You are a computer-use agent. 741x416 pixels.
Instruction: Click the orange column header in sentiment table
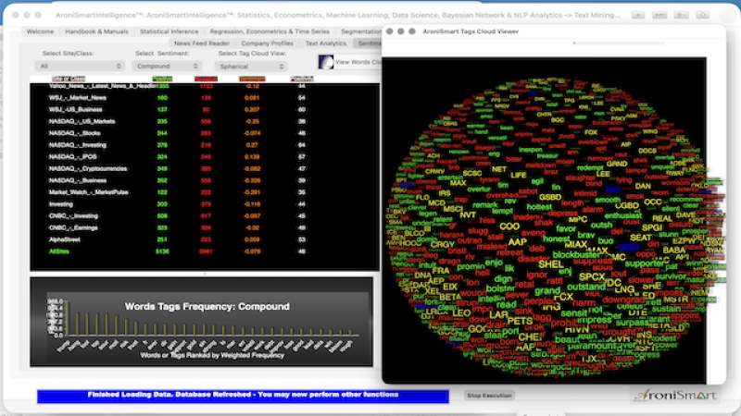[252, 79]
